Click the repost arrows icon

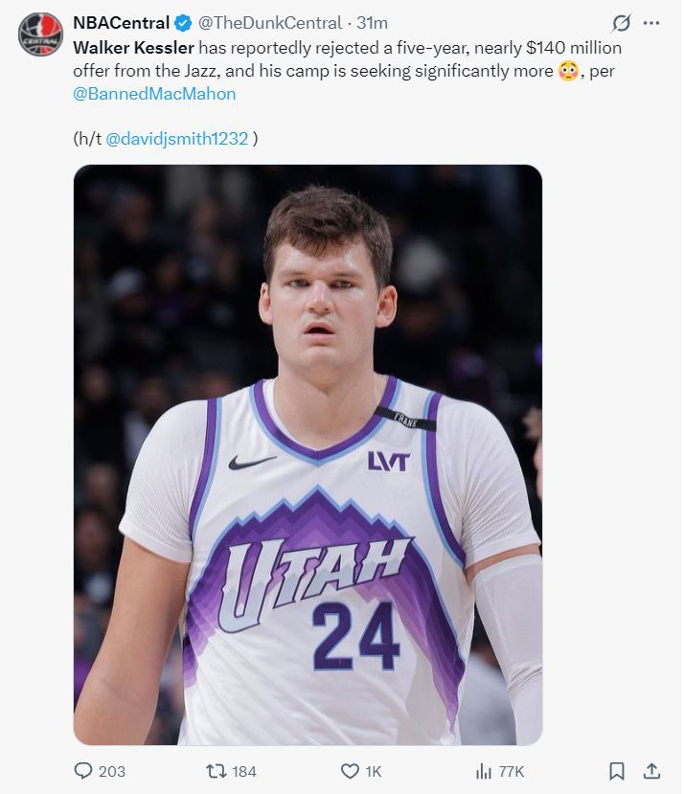pos(216,771)
